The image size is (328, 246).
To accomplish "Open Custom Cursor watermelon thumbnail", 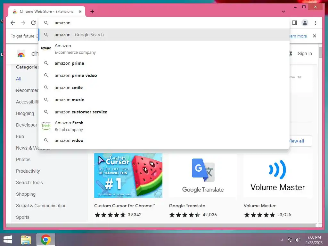I will click(x=128, y=176).
